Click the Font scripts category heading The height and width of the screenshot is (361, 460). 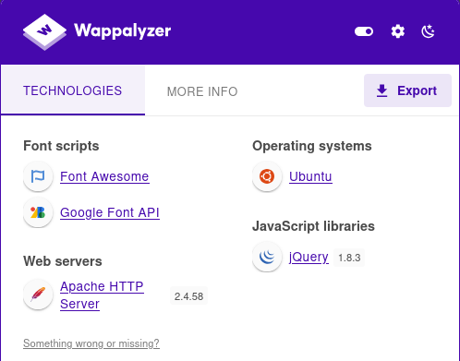click(x=61, y=146)
